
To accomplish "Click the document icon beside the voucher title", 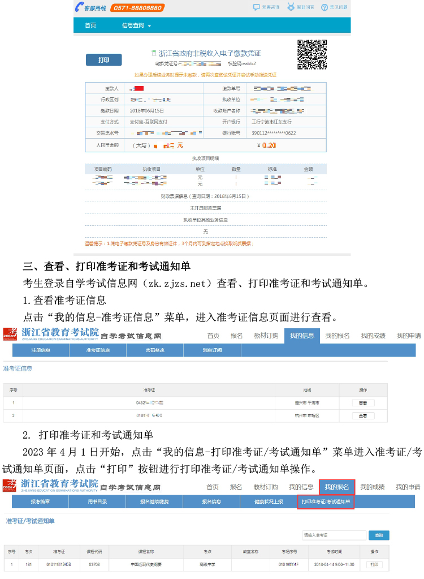I will click(154, 53).
